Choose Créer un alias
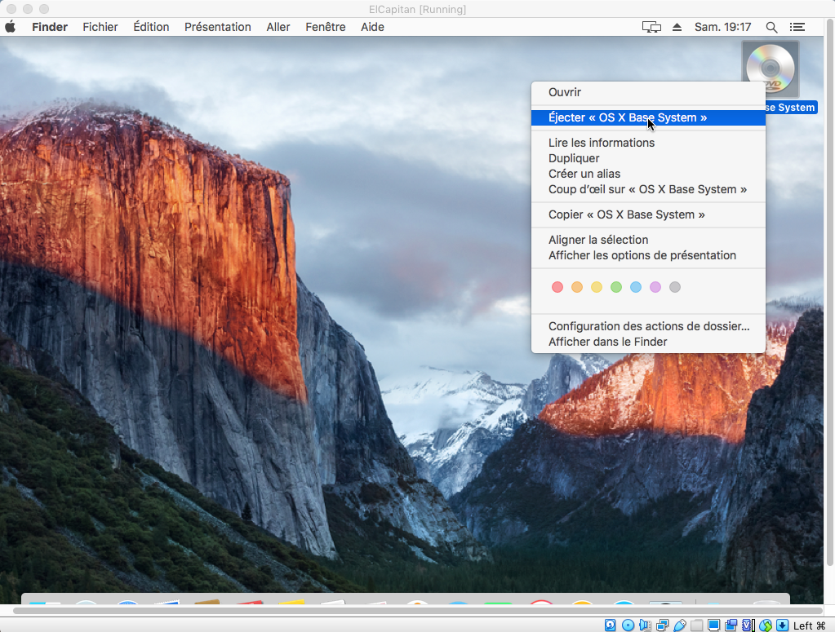Image resolution: width=835 pixels, height=632 pixels. 648,174
